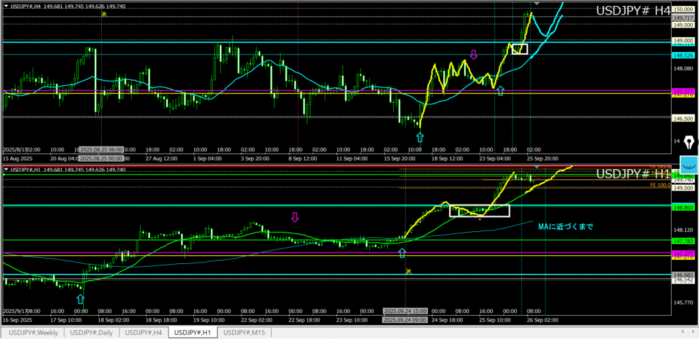Open the USDJPY#,Daily chart tab

[x=92, y=332]
